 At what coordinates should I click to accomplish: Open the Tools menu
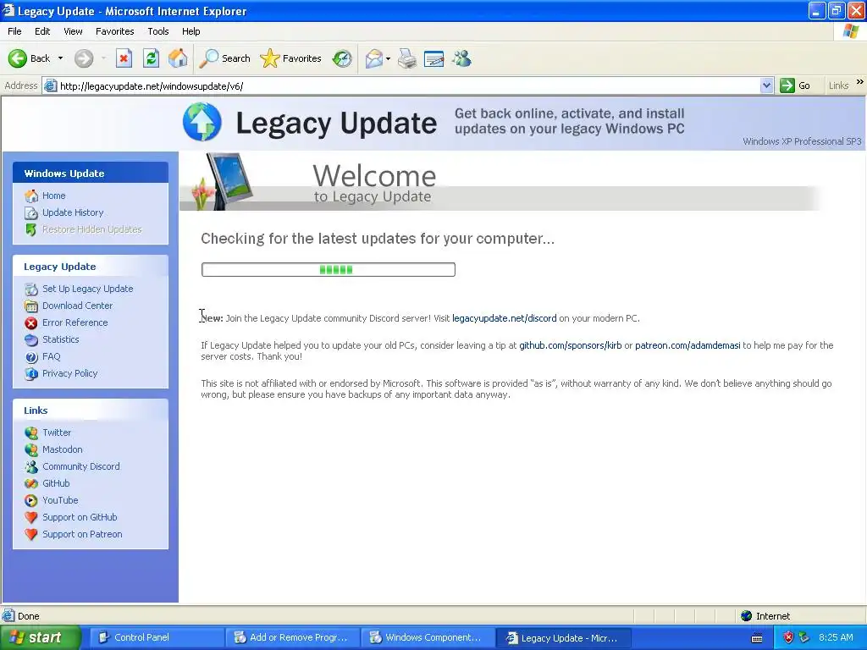pyautogui.click(x=158, y=31)
